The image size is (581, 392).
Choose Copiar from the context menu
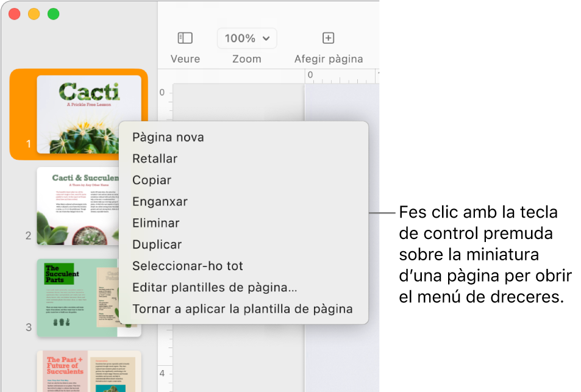[x=243, y=180]
